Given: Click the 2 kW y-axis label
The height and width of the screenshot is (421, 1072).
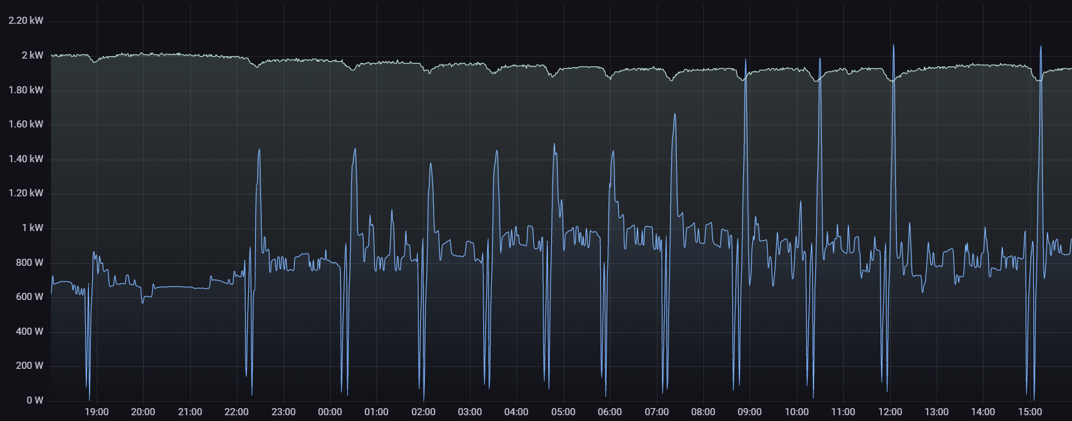Looking at the screenshot, I should coord(32,55).
